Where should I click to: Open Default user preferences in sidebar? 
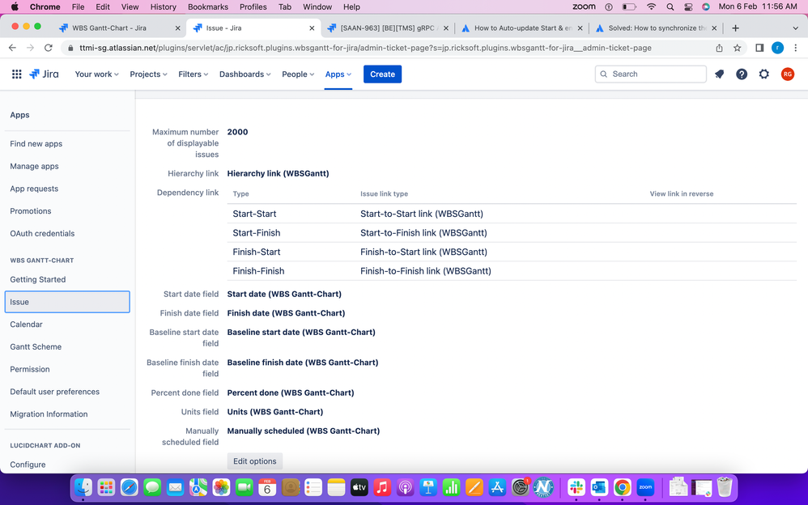pos(54,392)
